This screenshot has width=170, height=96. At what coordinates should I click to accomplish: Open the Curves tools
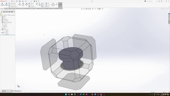57,4
